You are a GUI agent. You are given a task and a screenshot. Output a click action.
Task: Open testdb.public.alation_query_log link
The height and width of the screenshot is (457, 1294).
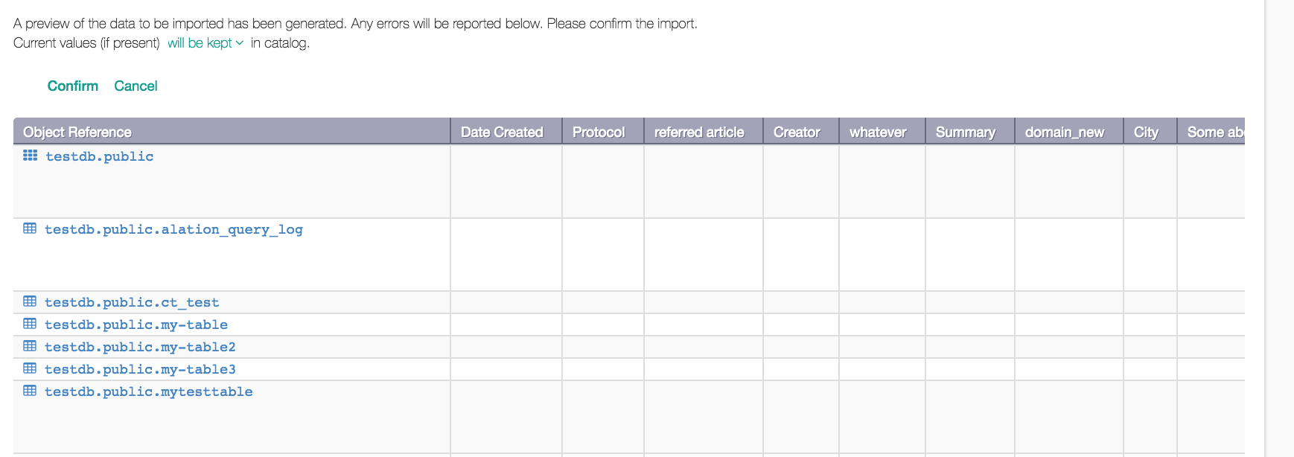[x=173, y=229]
